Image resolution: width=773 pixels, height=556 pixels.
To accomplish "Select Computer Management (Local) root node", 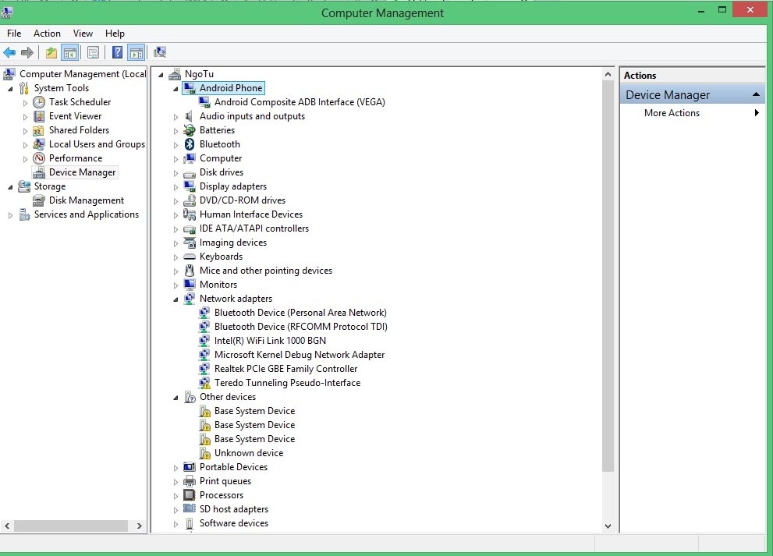I will pos(83,74).
